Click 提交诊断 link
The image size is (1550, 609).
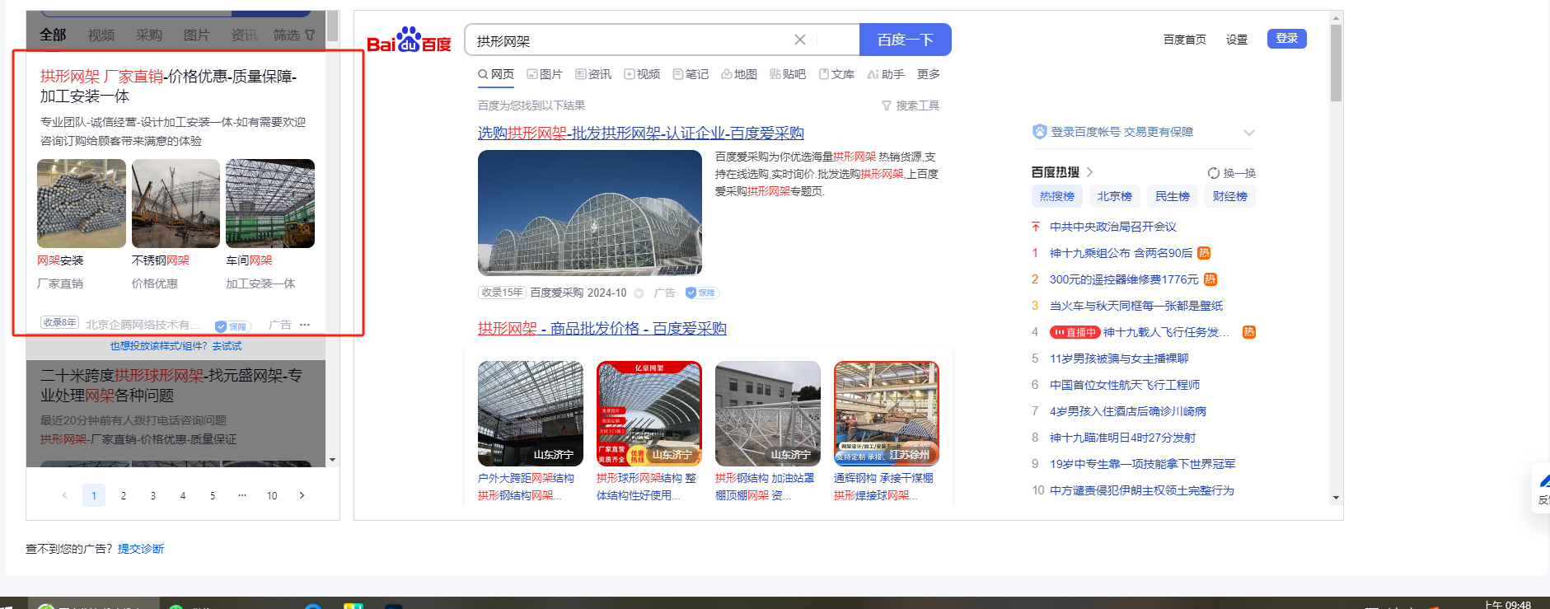point(141,549)
